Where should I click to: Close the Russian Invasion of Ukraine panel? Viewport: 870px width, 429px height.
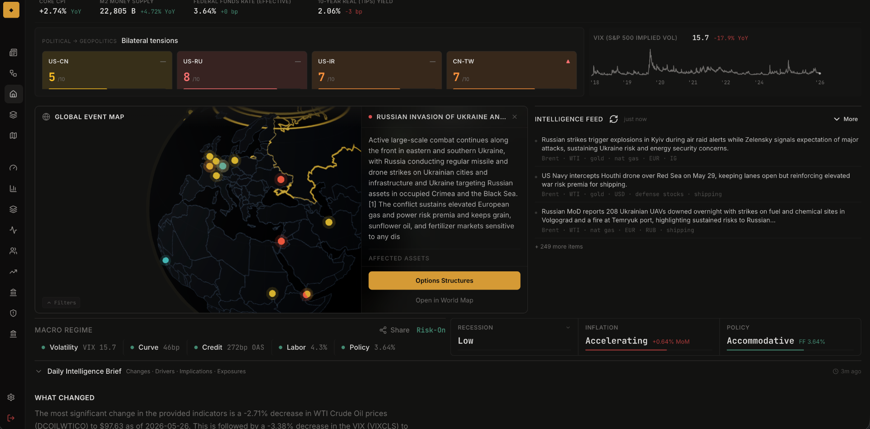(515, 117)
